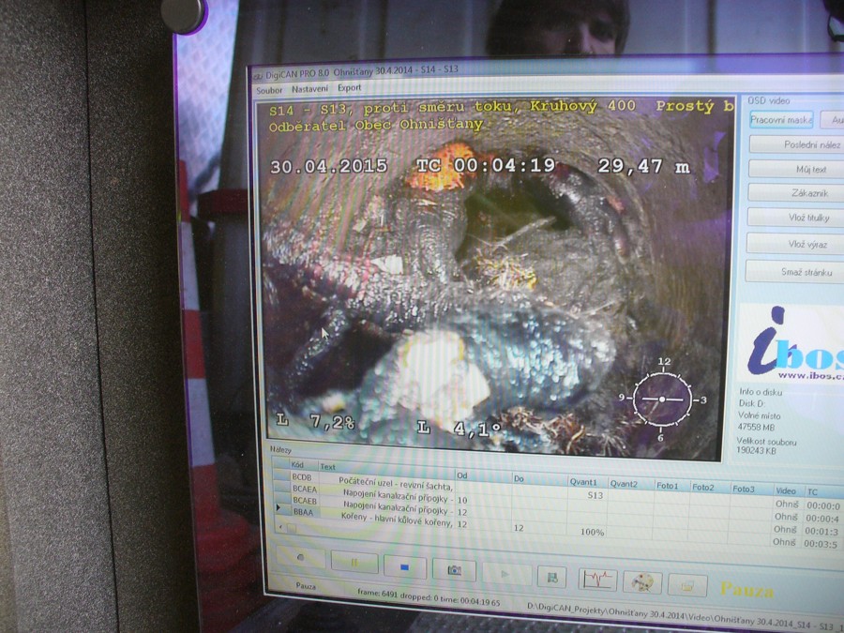
Task: Click the color palette icon
Action: pyautogui.click(x=642, y=582)
